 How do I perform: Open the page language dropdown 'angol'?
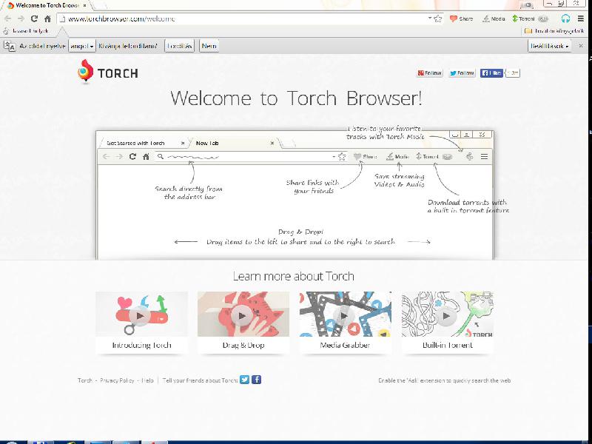point(82,46)
